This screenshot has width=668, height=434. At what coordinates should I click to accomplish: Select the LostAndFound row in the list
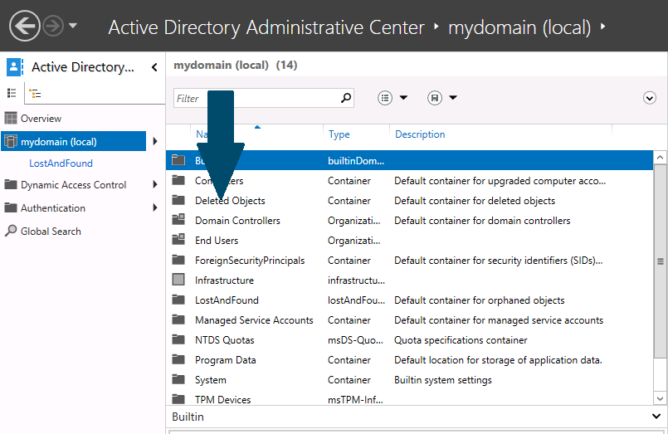409,300
